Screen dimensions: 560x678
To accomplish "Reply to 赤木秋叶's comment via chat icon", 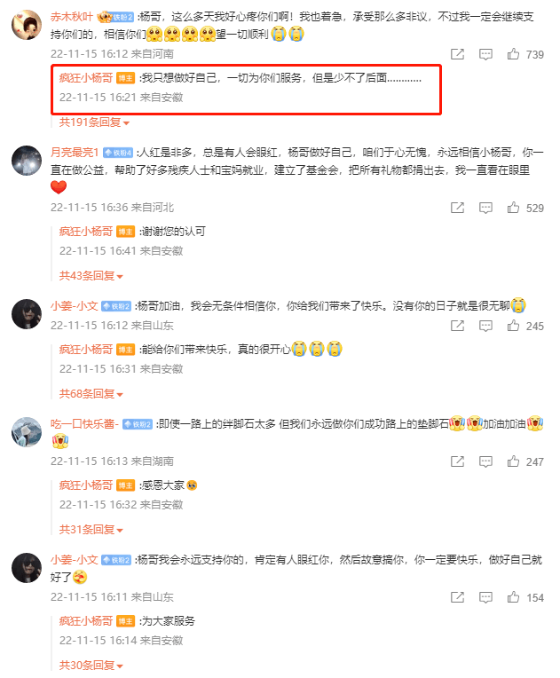I will [485, 54].
